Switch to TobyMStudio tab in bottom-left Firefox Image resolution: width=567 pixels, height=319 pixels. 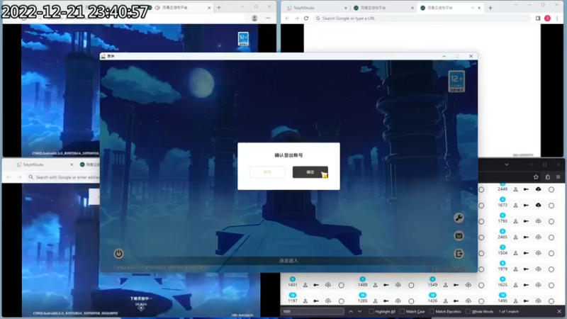click(x=43, y=164)
